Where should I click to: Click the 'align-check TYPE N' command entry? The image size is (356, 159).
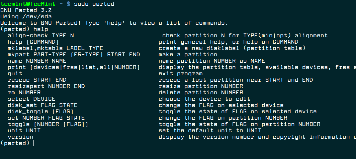tap(41, 36)
